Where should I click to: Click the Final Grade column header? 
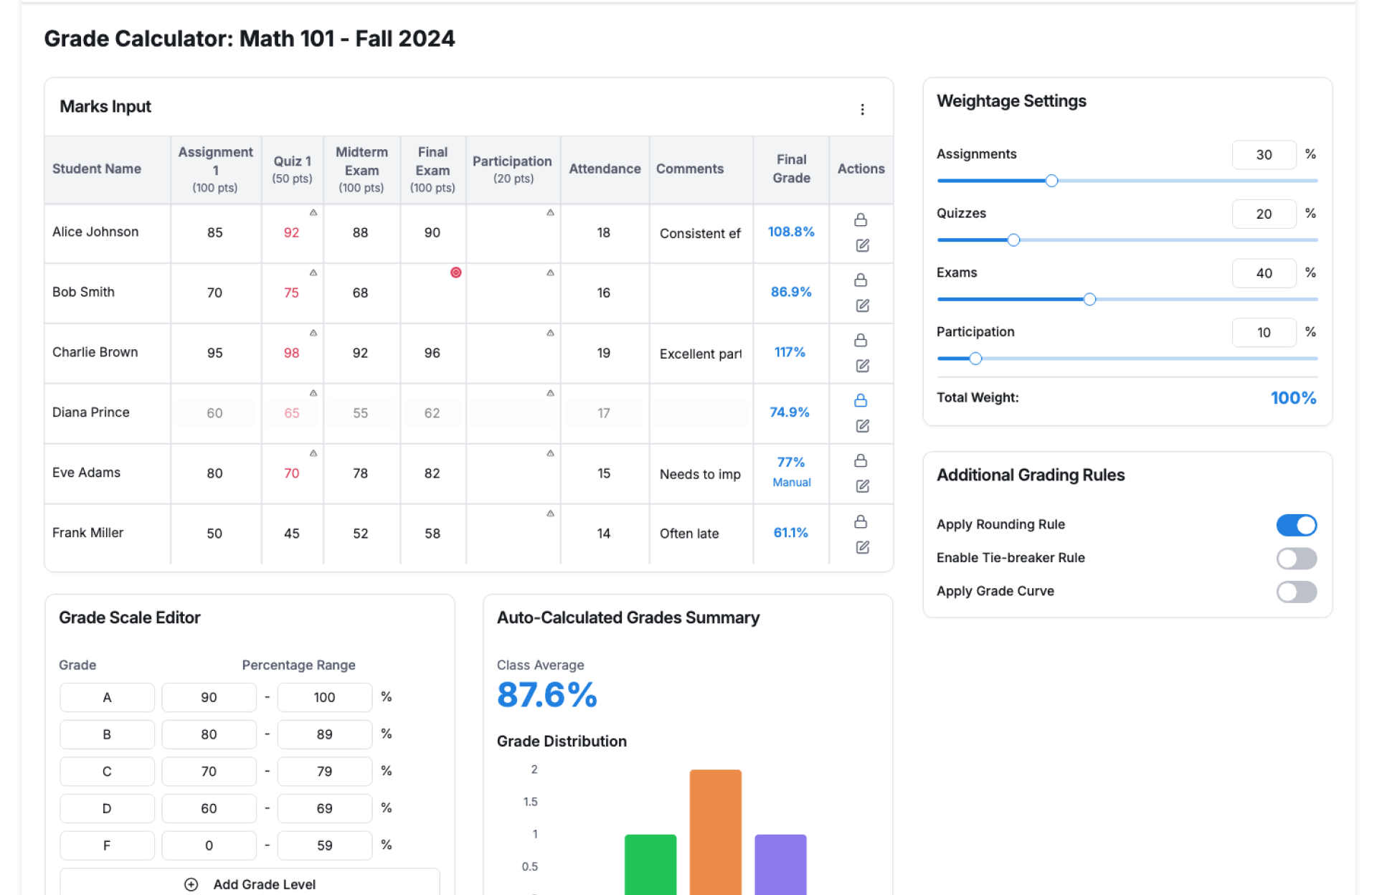(791, 169)
